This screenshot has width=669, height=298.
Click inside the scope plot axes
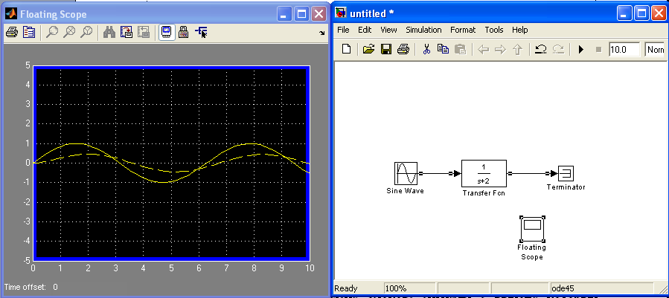(x=171, y=163)
